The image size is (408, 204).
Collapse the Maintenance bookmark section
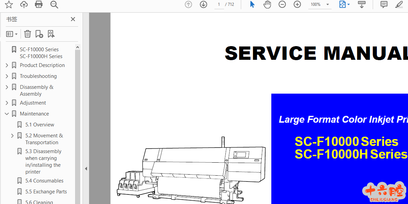(7, 114)
